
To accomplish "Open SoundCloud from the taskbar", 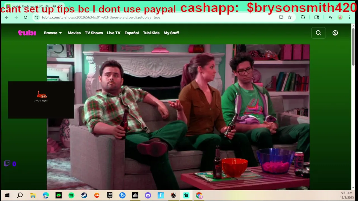I will point(97,195).
